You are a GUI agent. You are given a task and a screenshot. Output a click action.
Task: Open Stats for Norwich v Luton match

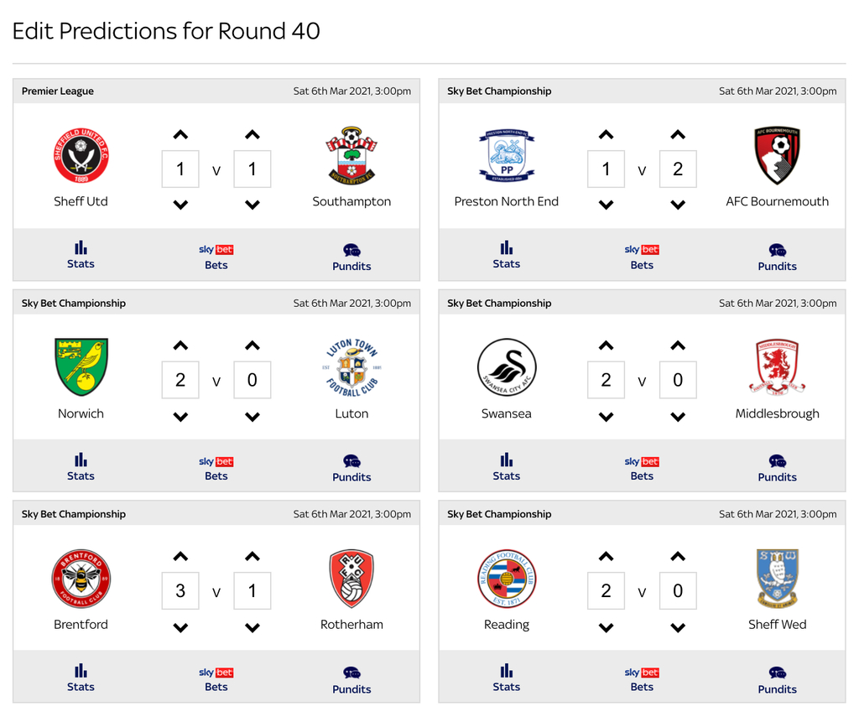(81, 467)
